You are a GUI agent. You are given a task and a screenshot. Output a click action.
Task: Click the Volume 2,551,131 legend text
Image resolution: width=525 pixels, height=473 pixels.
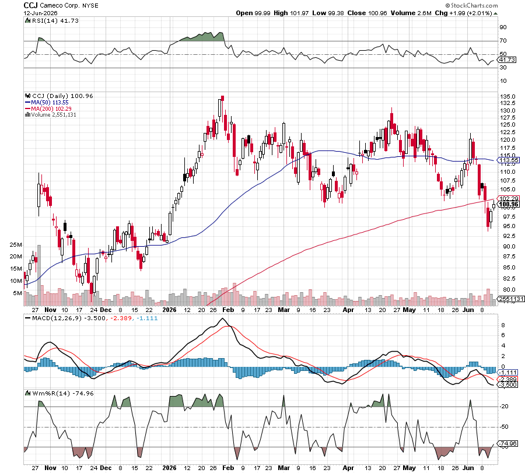point(54,115)
